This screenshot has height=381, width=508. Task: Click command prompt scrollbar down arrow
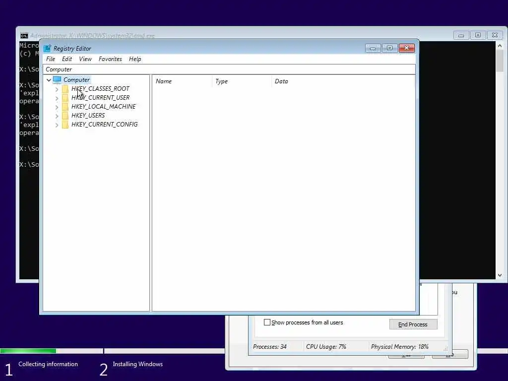(500, 275)
